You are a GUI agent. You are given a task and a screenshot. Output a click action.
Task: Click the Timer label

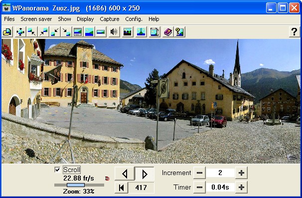point(182,187)
